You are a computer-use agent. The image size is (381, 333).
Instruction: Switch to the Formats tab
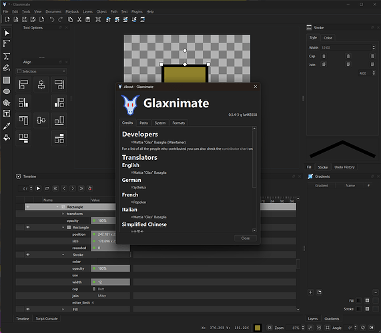click(179, 123)
